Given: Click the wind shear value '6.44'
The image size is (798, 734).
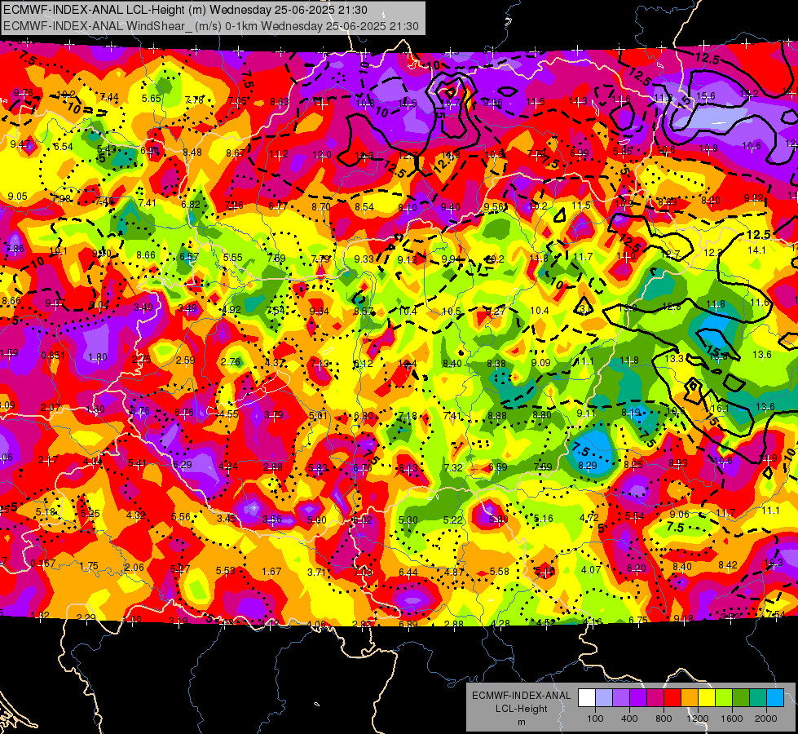Looking at the screenshot, I should [408, 573].
